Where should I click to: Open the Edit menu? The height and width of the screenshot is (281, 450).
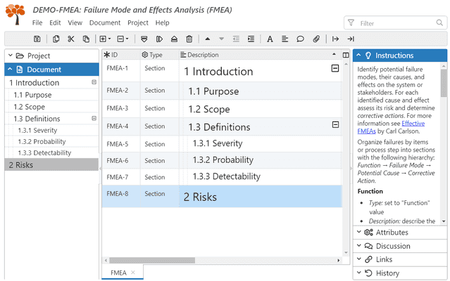55,22
